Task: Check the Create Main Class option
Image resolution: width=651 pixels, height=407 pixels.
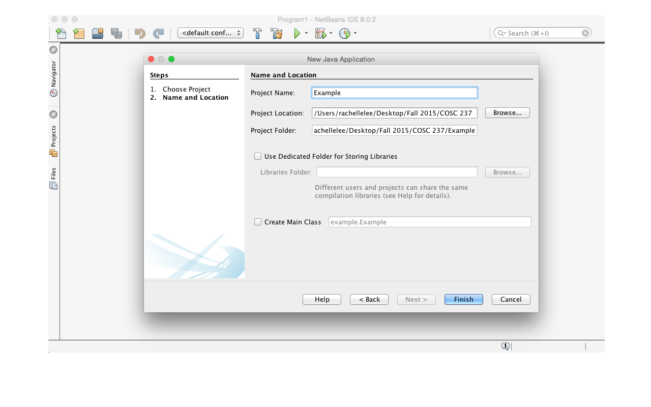Action: tap(258, 222)
